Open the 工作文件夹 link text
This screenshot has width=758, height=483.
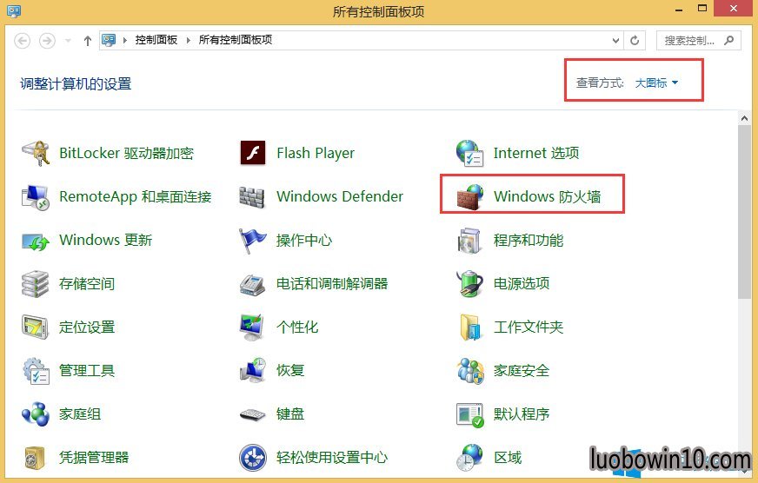point(529,327)
